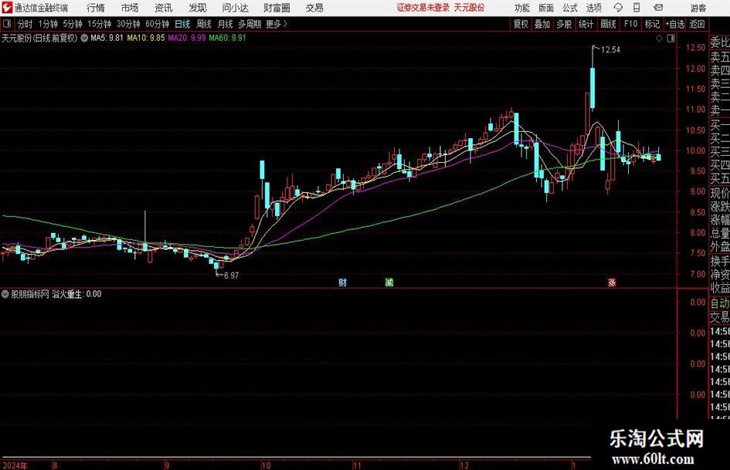
Task: Click the 2024年 label on time axis
Action: pyautogui.click(x=15, y=465)
